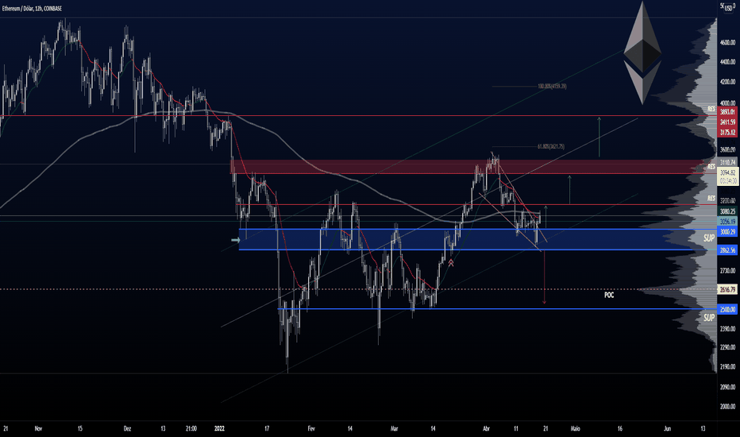Click the POC label
This screenshot has height=437, width=740.
(x=609, y=295)
